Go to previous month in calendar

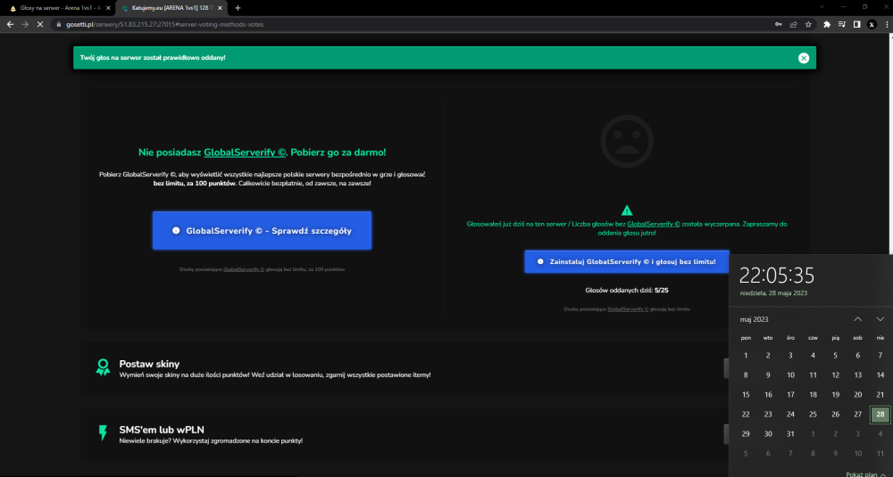click(857, 319)
